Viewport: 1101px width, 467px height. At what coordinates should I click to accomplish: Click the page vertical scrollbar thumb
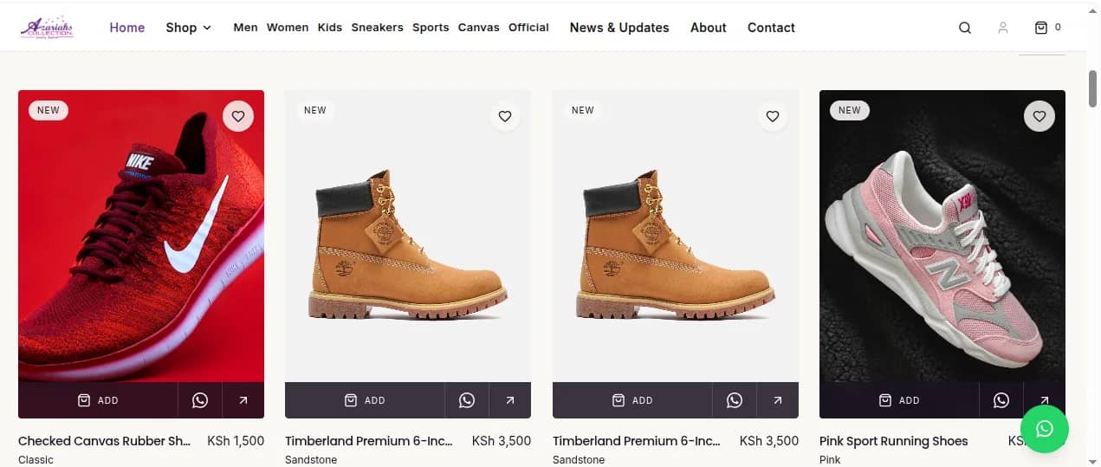coord(1093,88)
